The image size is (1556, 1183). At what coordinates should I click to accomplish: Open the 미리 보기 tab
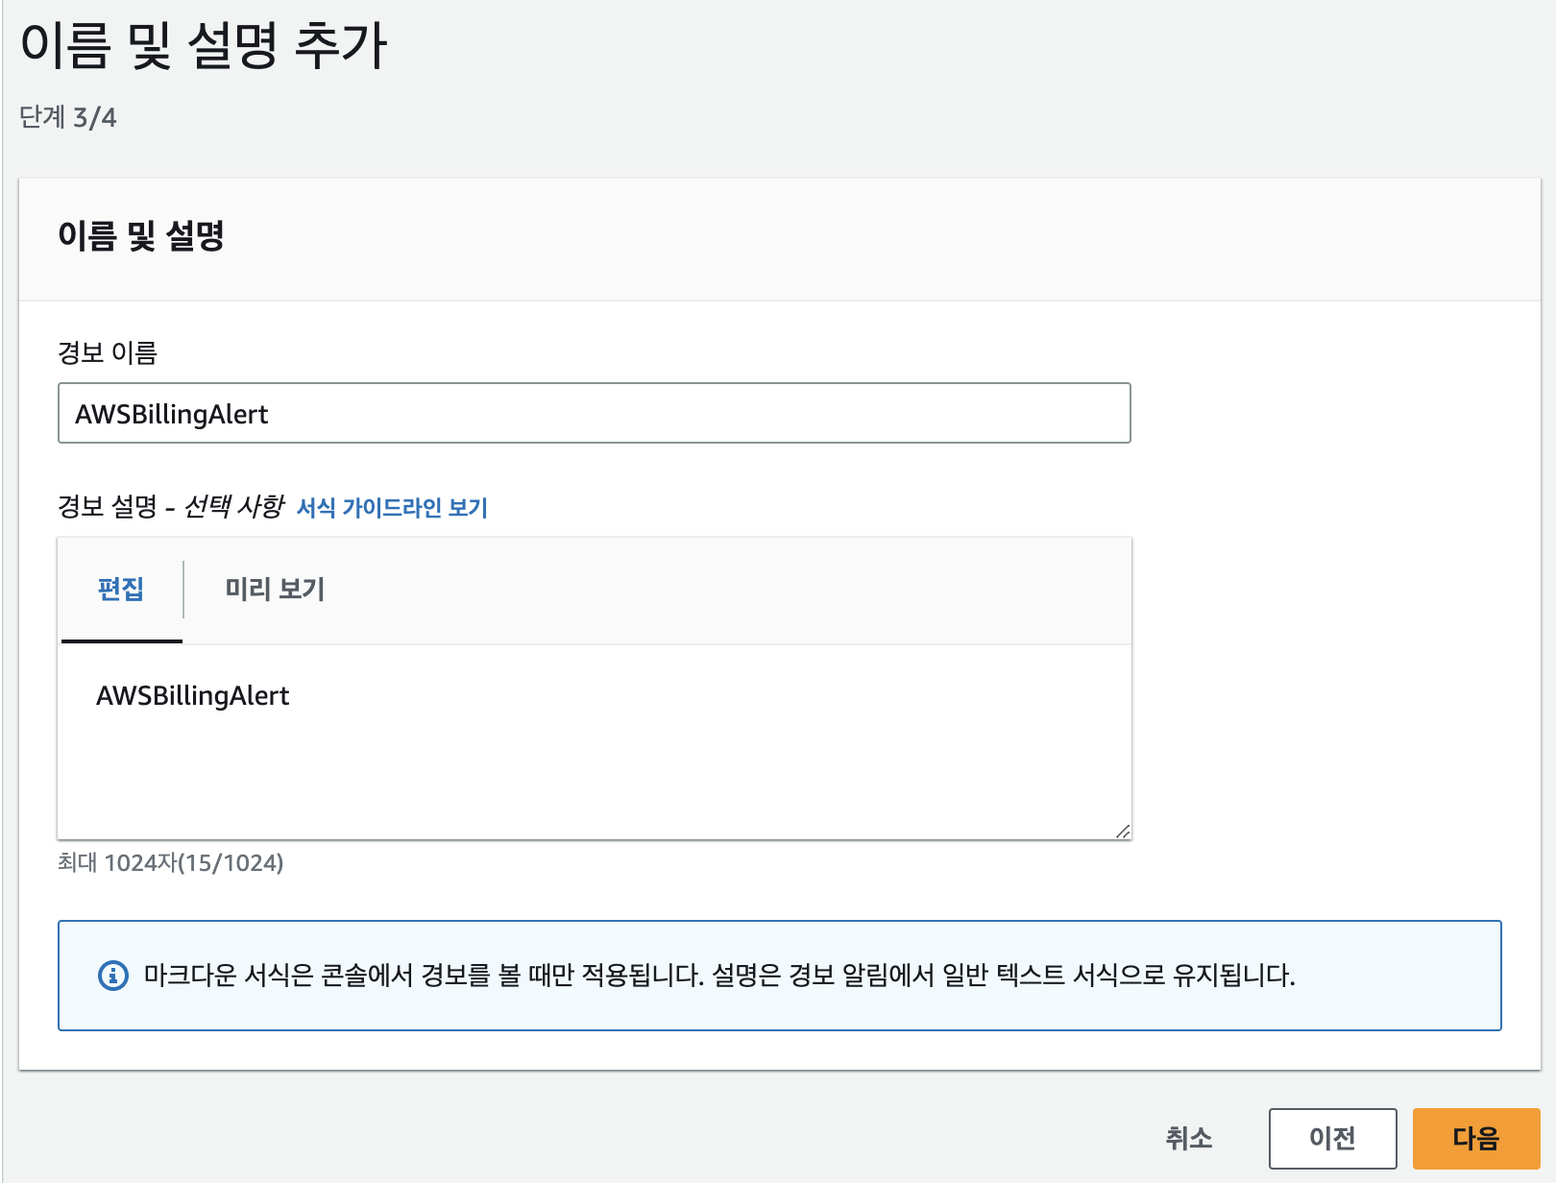tap(275, 589)
